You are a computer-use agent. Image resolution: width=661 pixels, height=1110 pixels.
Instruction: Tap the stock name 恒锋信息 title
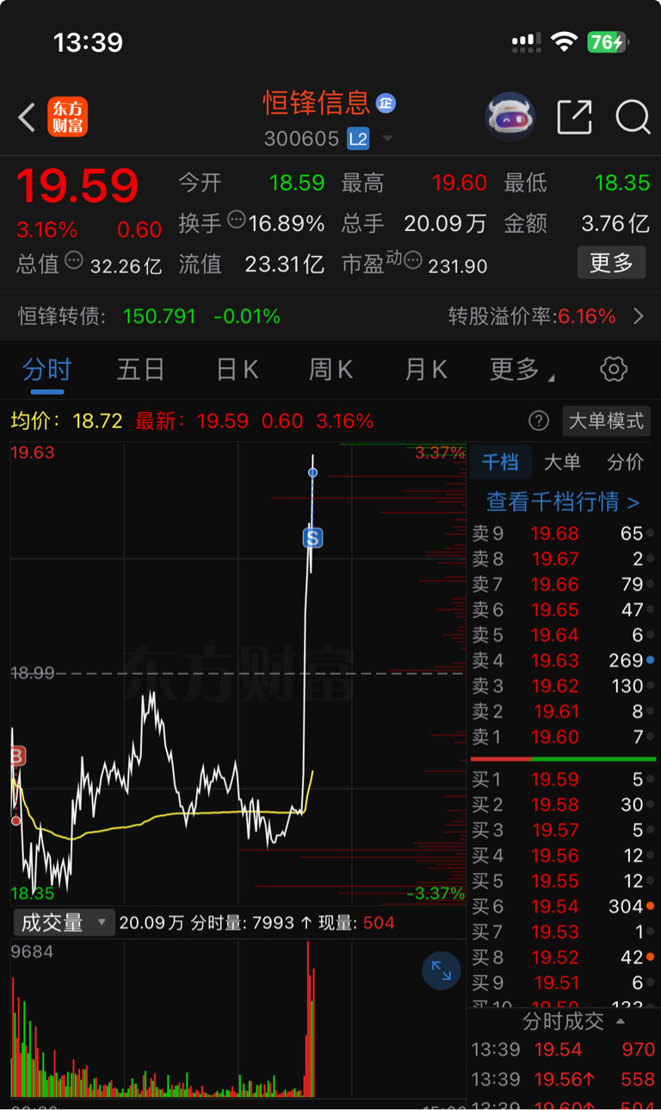pyautogui.click(x=317, y=103)
